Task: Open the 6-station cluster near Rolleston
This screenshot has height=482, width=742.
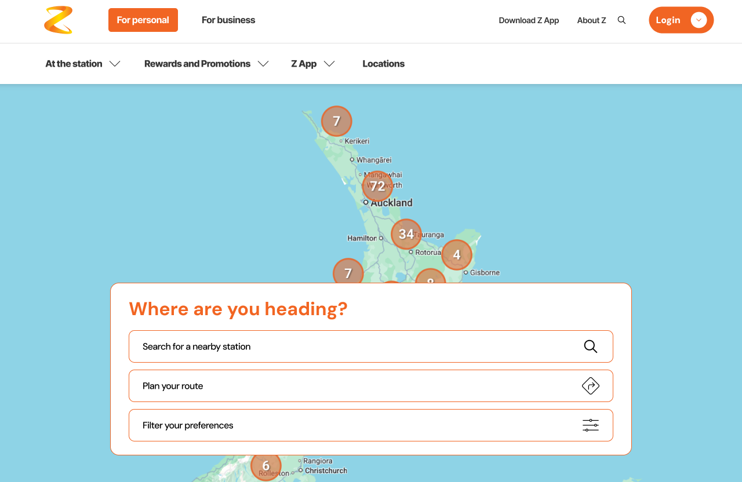Action: tap(266, 466)
